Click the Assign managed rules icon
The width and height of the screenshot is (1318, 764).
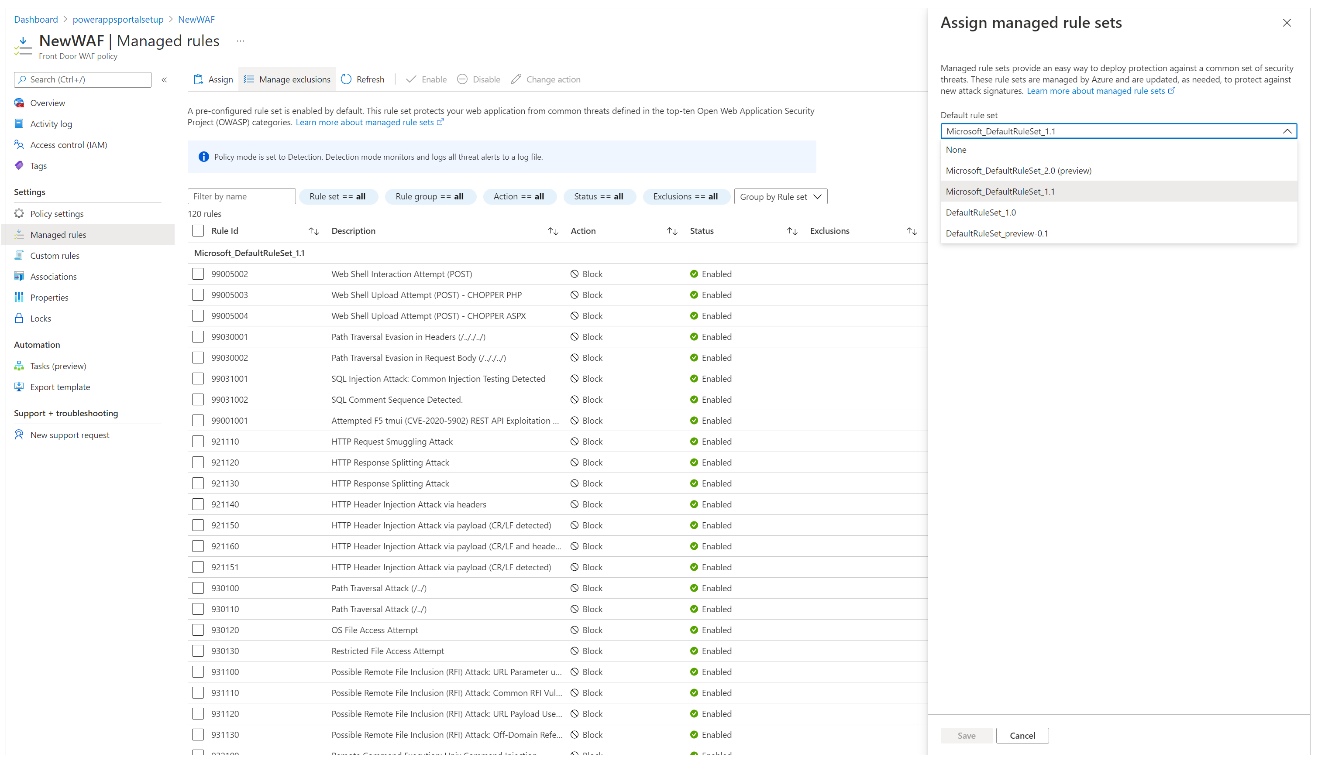pos(199,79)
